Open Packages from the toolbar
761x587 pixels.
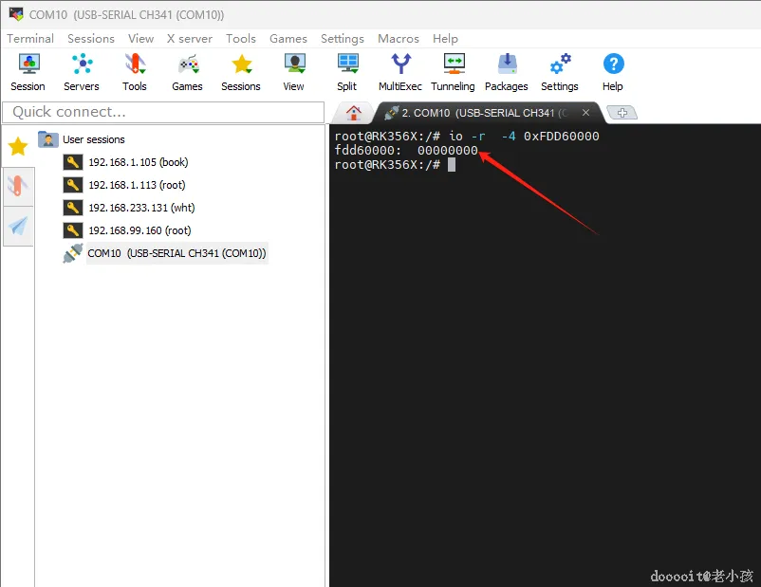(x=506, y=73)
